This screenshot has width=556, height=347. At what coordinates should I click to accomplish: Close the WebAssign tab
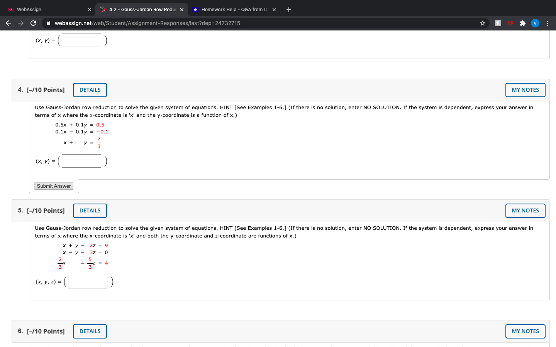(x=90, y=10)
